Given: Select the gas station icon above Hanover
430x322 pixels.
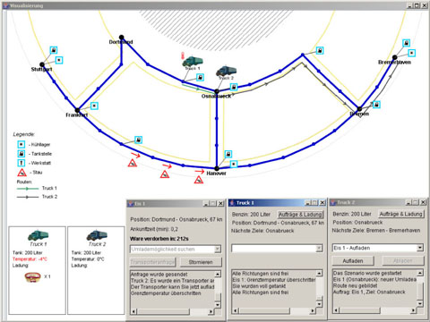Looking at the screenshot, I should pyautogui.click(x=228, y=154).
